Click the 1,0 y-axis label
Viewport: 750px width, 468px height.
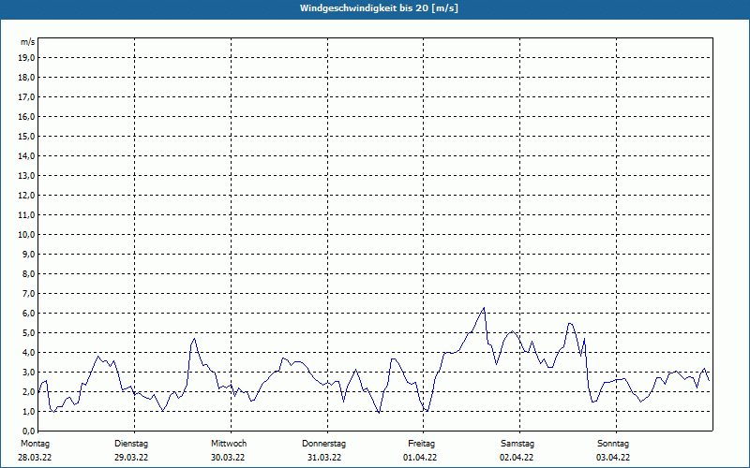[x=29, y=412]
